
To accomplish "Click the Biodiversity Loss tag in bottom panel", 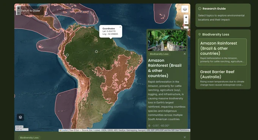I will (29, 137).
